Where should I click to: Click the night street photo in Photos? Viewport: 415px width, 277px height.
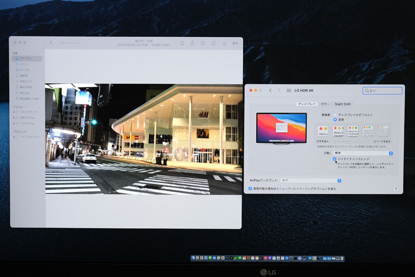click(144, 139)
